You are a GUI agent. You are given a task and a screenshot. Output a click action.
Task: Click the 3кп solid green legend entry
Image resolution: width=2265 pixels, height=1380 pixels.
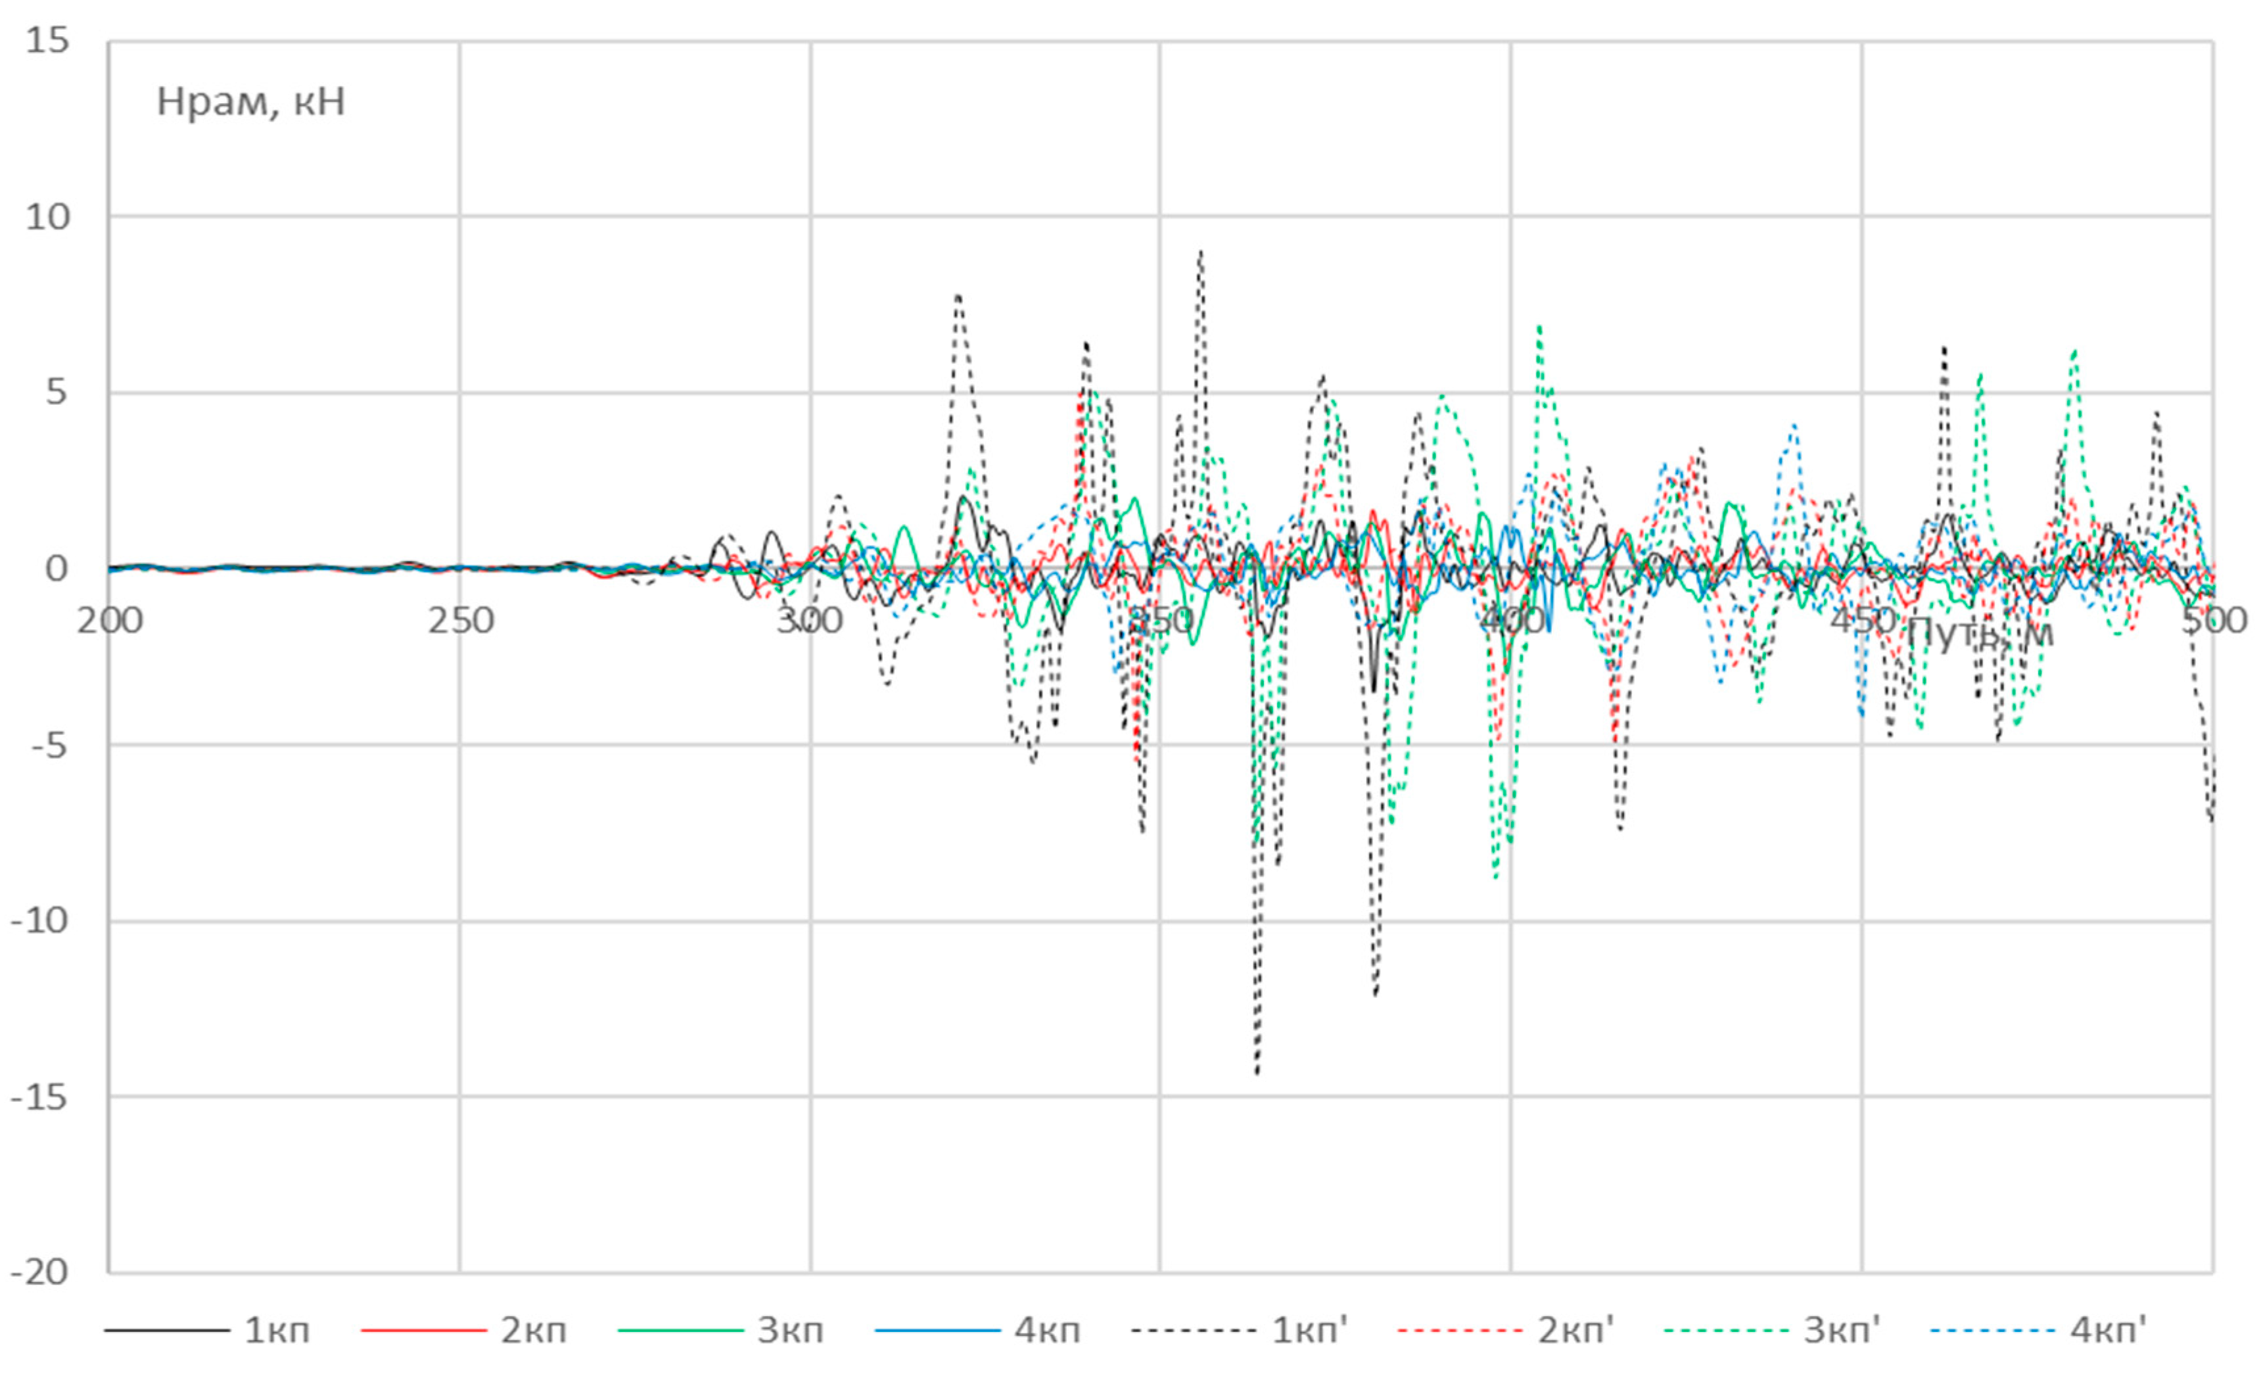789,1331
